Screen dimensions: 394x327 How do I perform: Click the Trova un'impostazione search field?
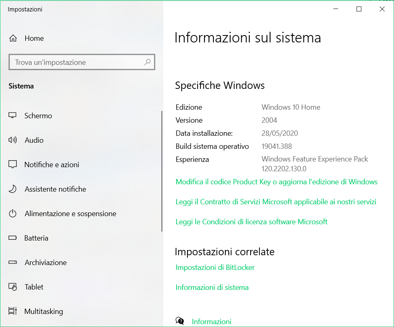(x=82, y=62)
